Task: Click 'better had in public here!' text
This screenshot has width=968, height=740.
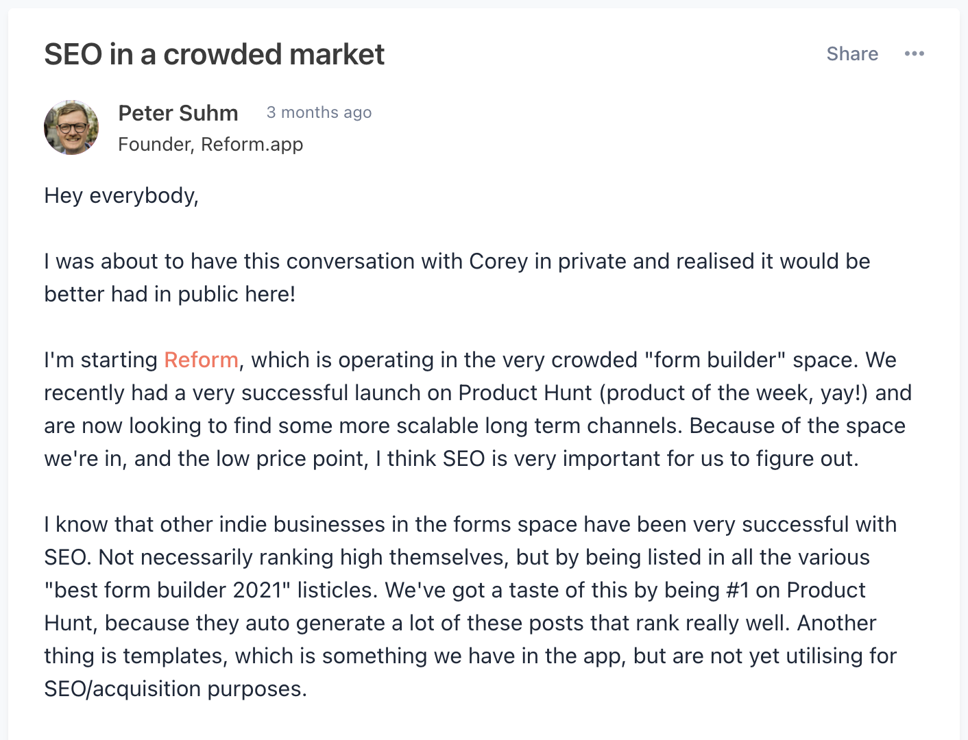Action: point(170,294)
